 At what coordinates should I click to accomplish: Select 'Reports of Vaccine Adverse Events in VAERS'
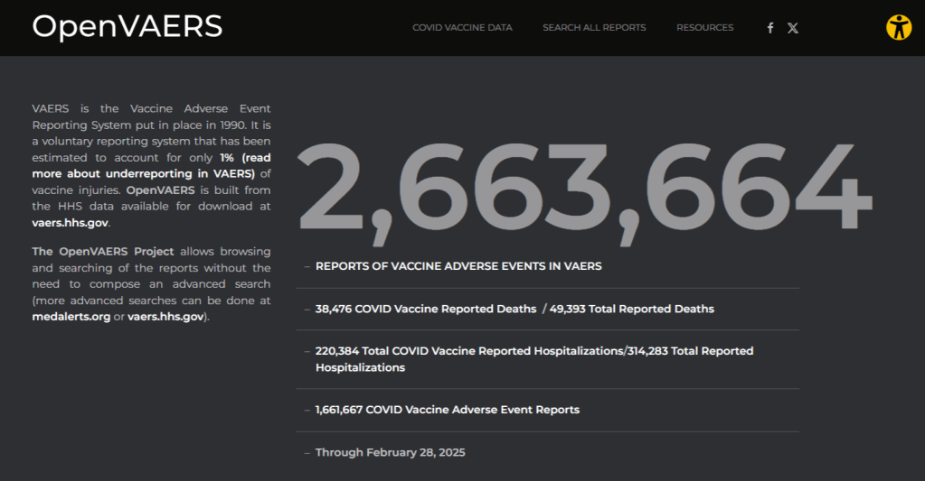coord(458,266)
